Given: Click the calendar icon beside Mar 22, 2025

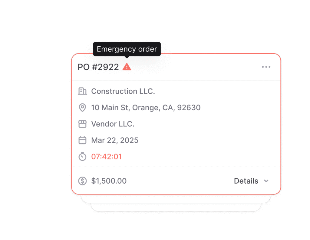Looking at the screenshot, I should [x=82, y=140].
